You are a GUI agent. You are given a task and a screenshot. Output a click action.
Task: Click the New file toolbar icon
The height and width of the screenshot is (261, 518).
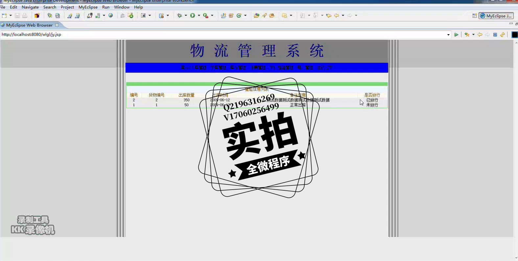click(x=4, y=15)
